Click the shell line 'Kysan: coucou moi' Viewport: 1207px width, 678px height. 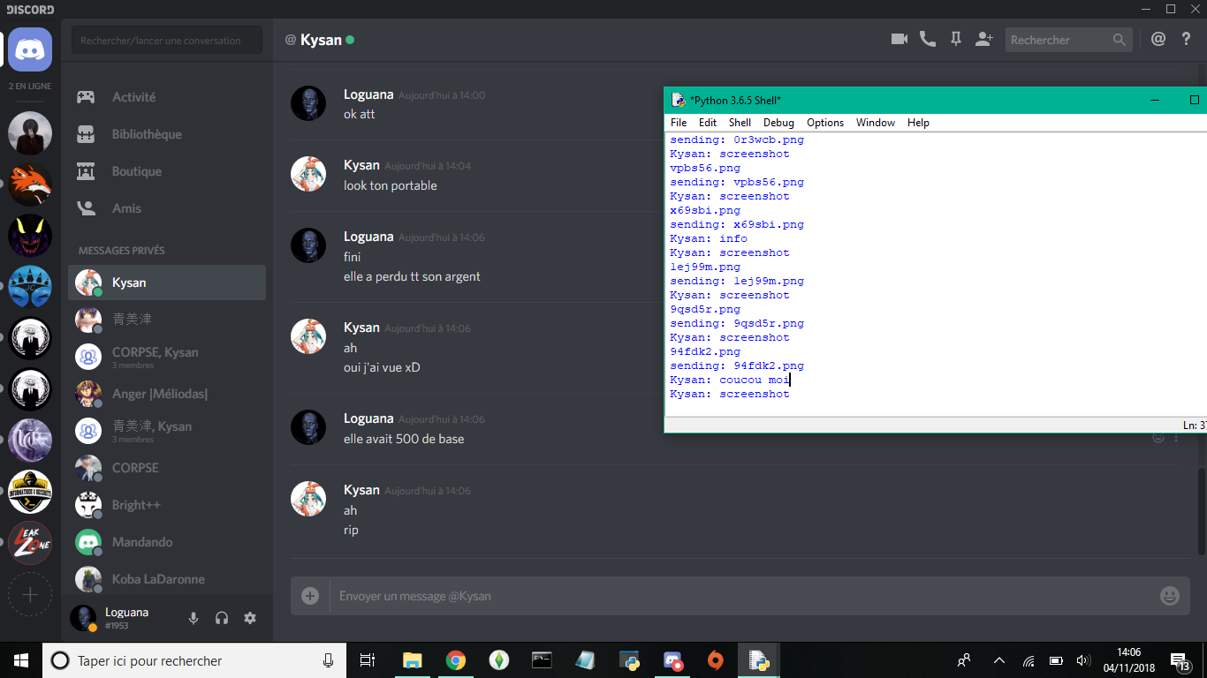pos(730,380)
